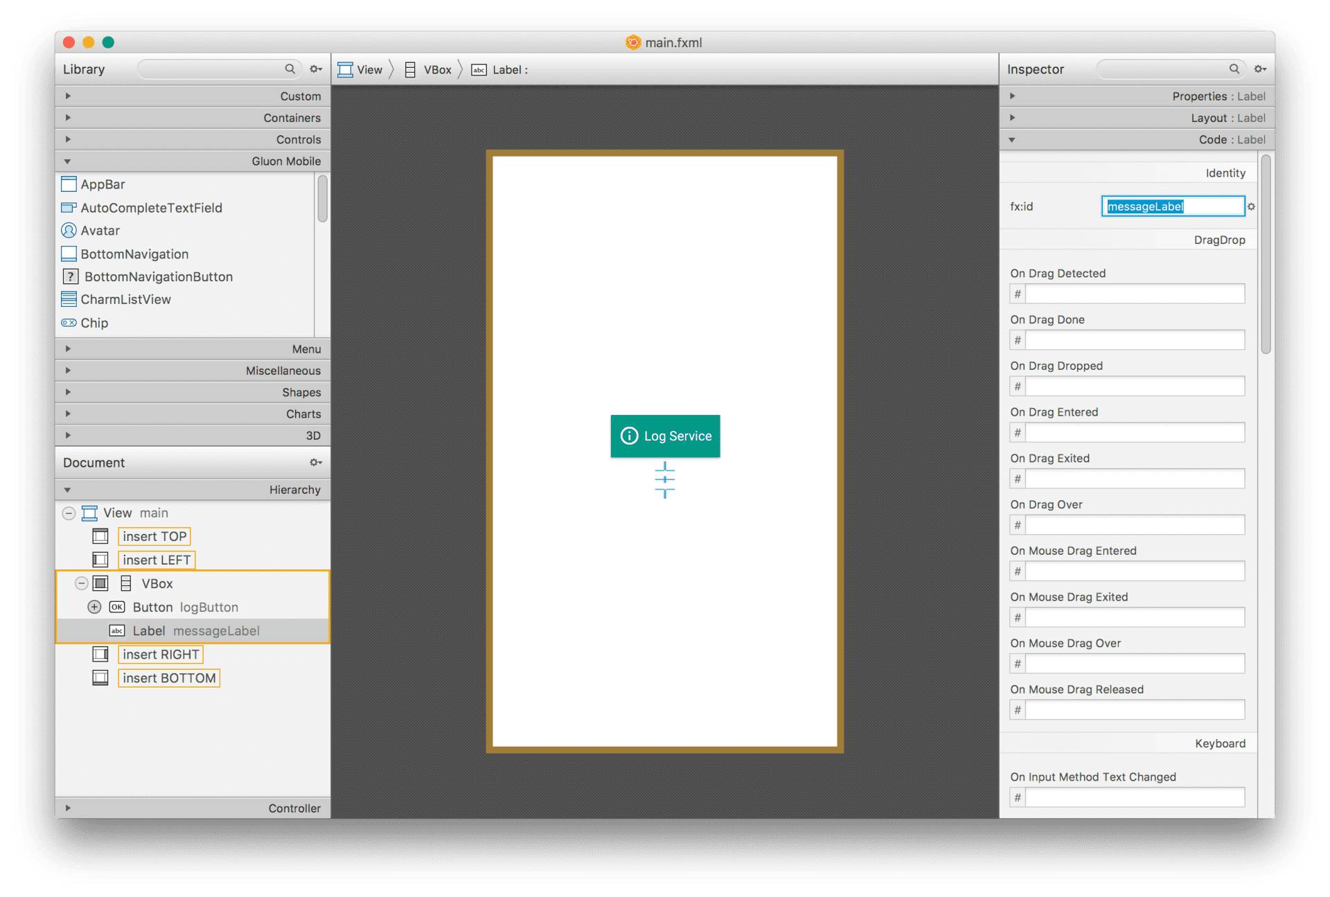Open the Properties : Label inspector section

[x=1012, y=96]
